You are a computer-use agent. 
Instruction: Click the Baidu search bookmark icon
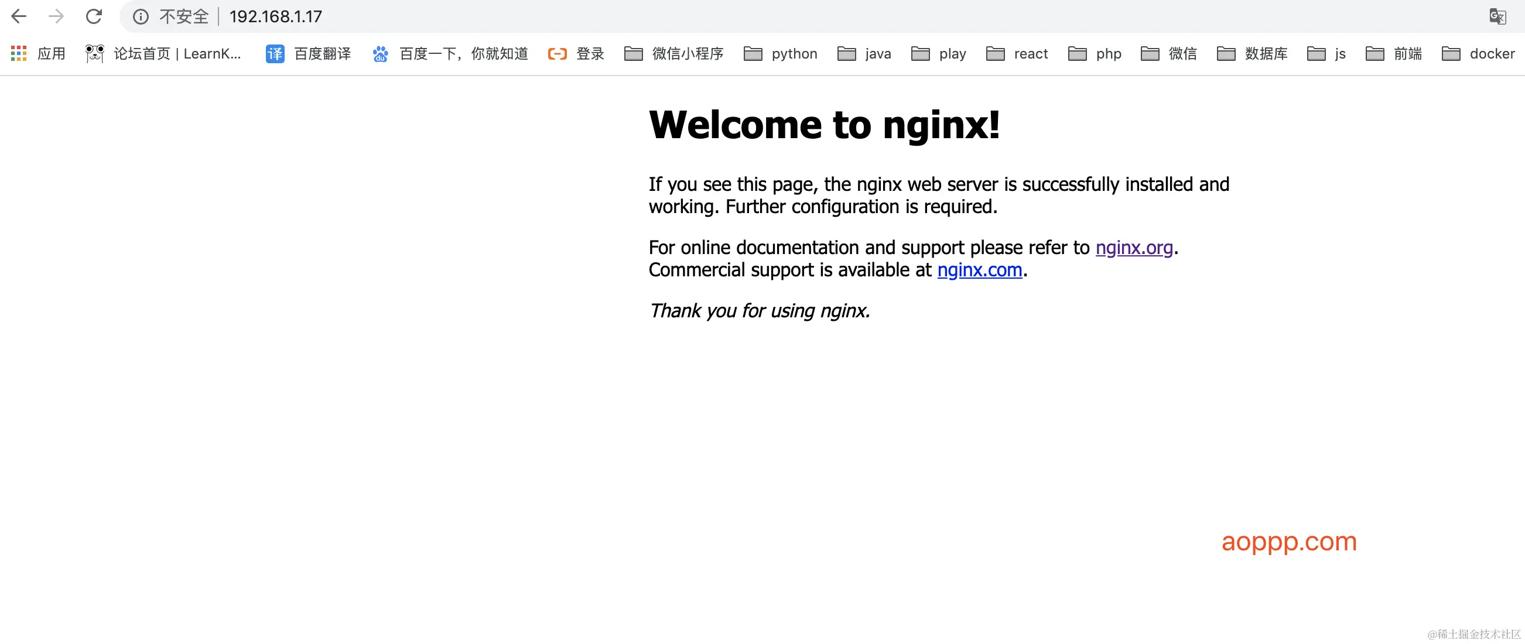381,53
